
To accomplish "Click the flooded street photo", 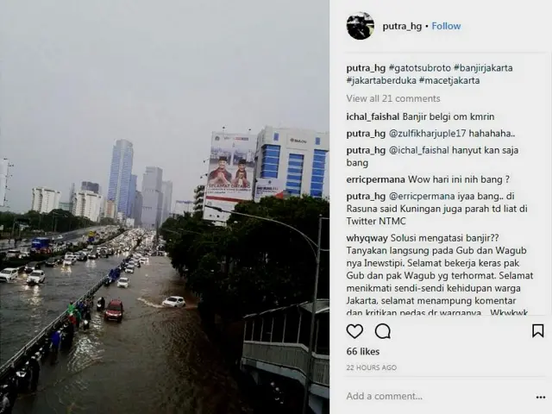I will 165,207.
